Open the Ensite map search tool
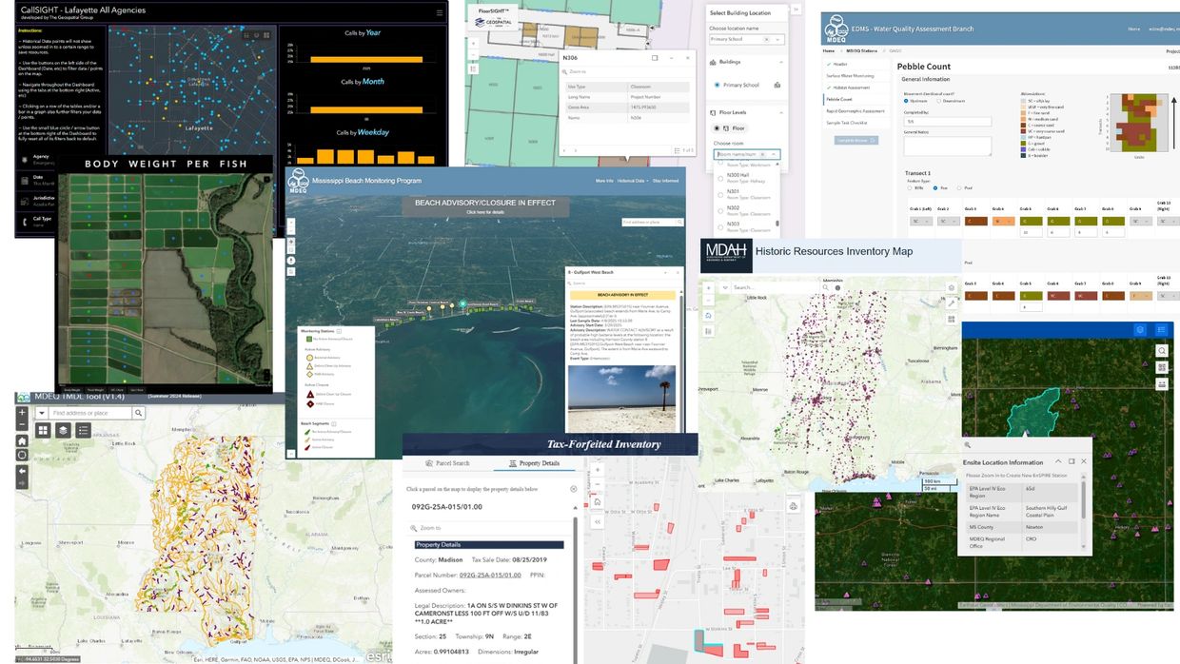 pyautogui.click(x=1161, y=350)
